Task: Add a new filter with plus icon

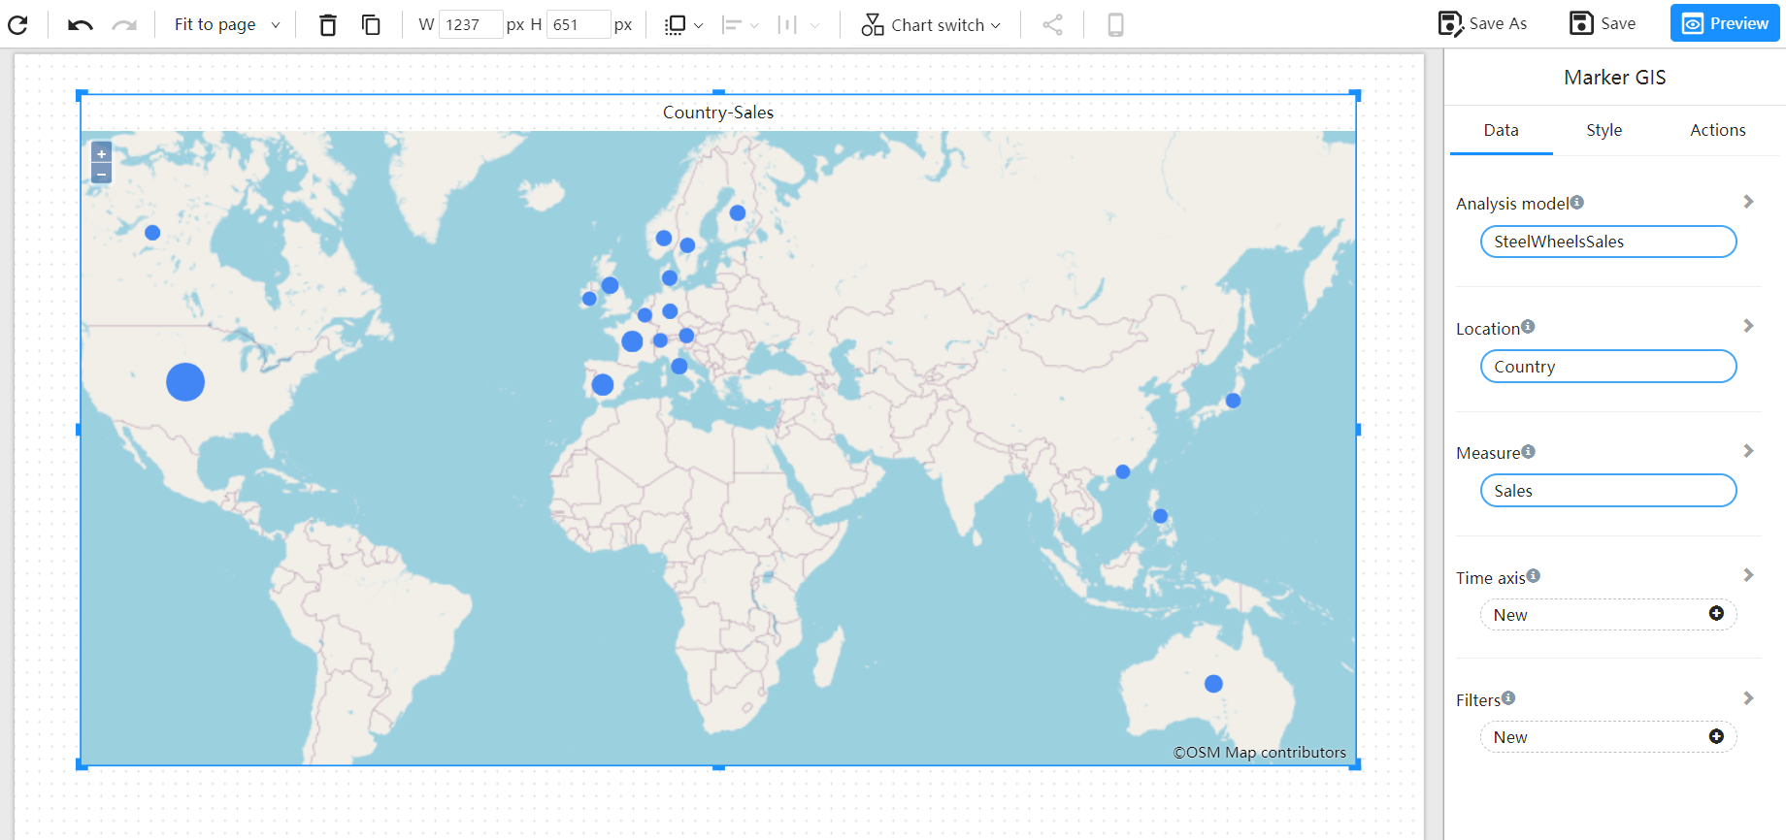Action: click(1716, 736)
